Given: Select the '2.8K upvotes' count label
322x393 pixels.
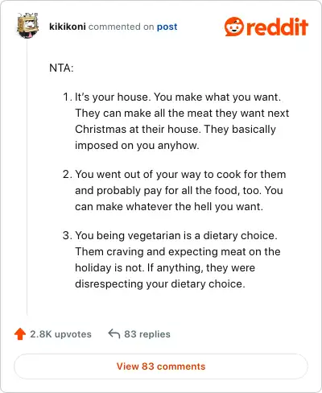Looking at the screenshot, I should pyautogui.click(x=60, y=334).
